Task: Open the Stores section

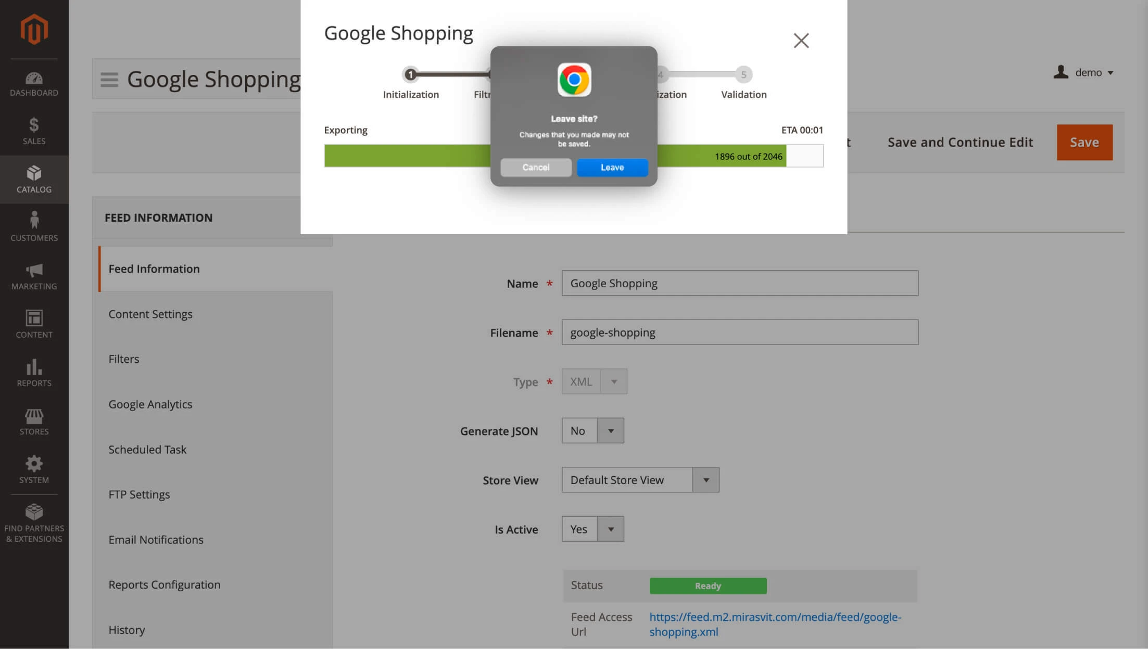Action: [33, 421]
